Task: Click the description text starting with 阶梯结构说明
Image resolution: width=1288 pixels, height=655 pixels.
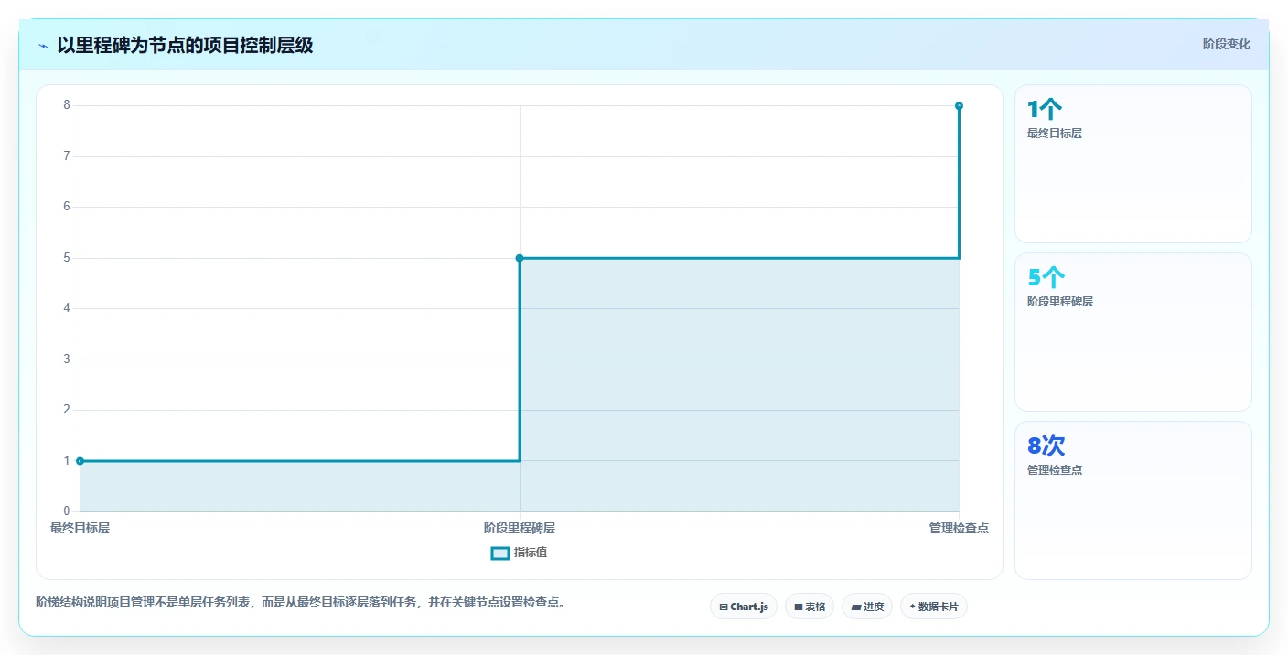Action: coord(300,602)
